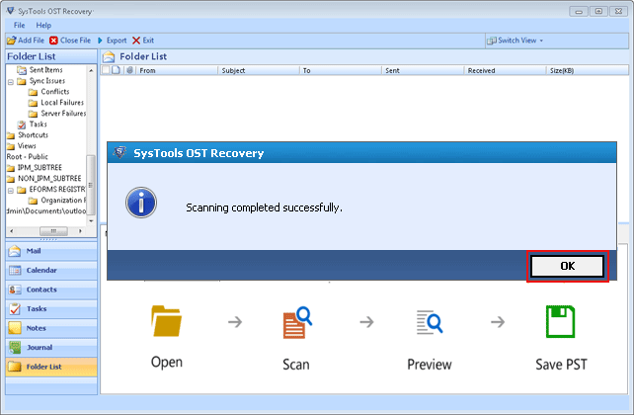Click the select-all checkbox in column header
The width and height of the screenshot is (634, 415).
coord(106,70)
